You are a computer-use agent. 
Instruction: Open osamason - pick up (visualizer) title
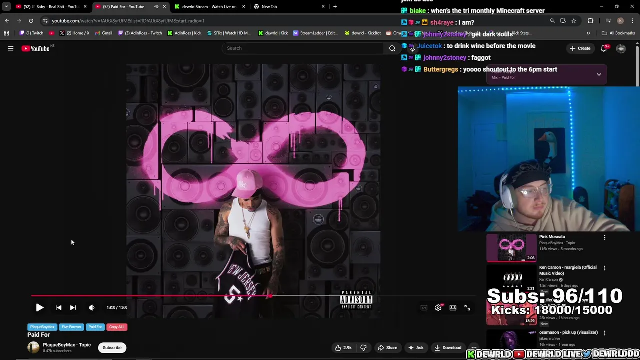[568, 332]
